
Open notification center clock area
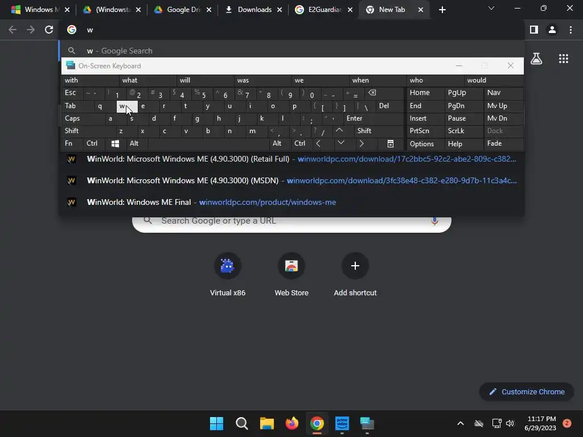point(540,423)
